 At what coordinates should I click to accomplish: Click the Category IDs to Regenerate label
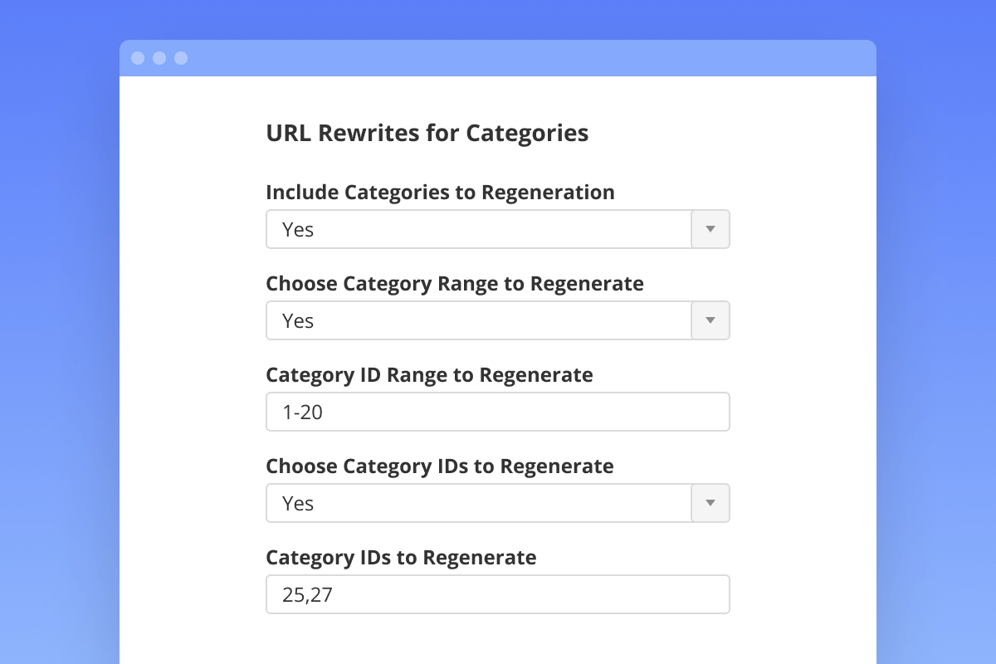tap(401, 558)
